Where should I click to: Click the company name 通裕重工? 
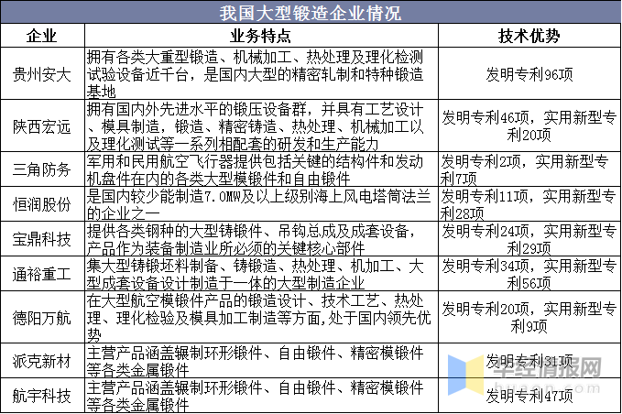pos(42,274)
